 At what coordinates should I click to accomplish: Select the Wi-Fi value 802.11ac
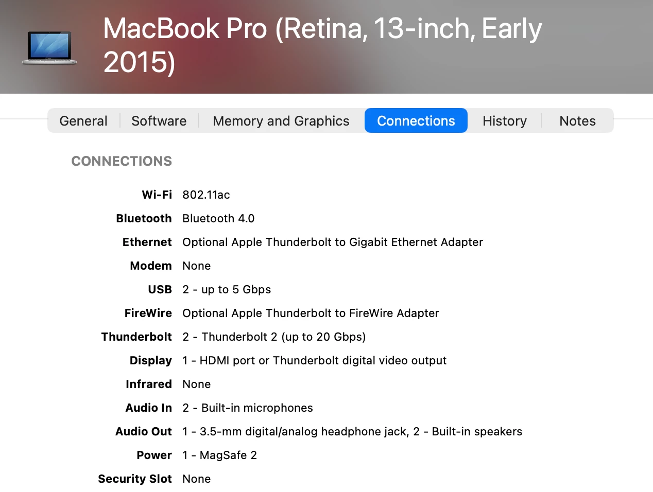[206, 195]
